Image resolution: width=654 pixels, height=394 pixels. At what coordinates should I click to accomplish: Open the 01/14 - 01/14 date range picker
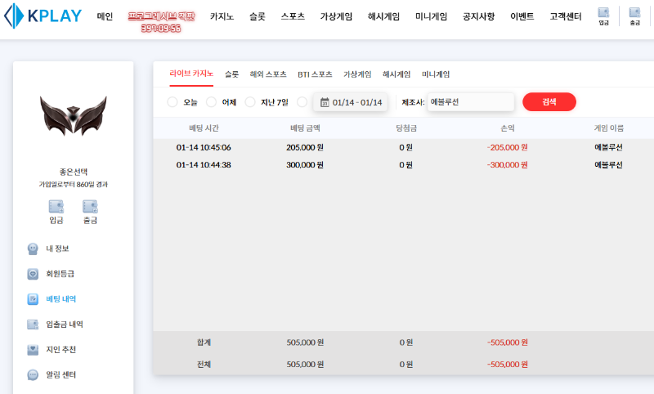click(x=351, y=102)
